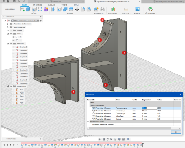Open the Modifier menu label
The image size is (185, 148).
71,13
